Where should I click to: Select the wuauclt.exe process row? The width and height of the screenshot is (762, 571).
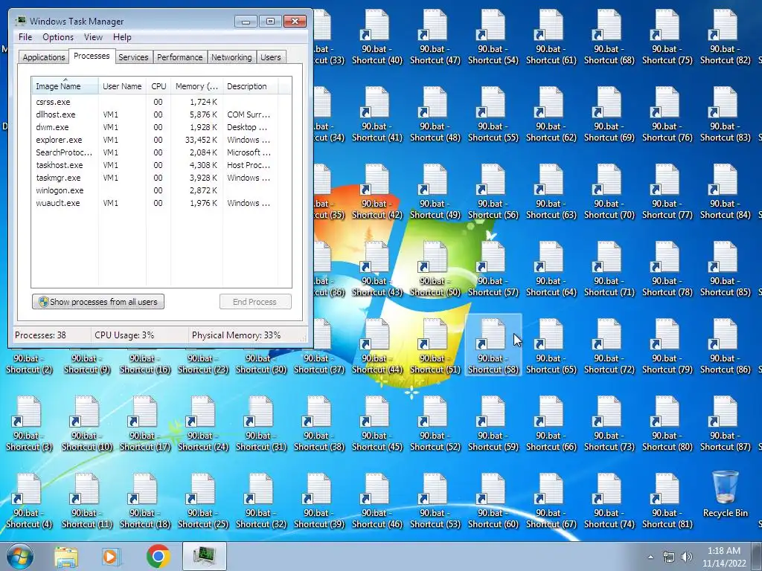pyautogui.click(x=155, y=203)
